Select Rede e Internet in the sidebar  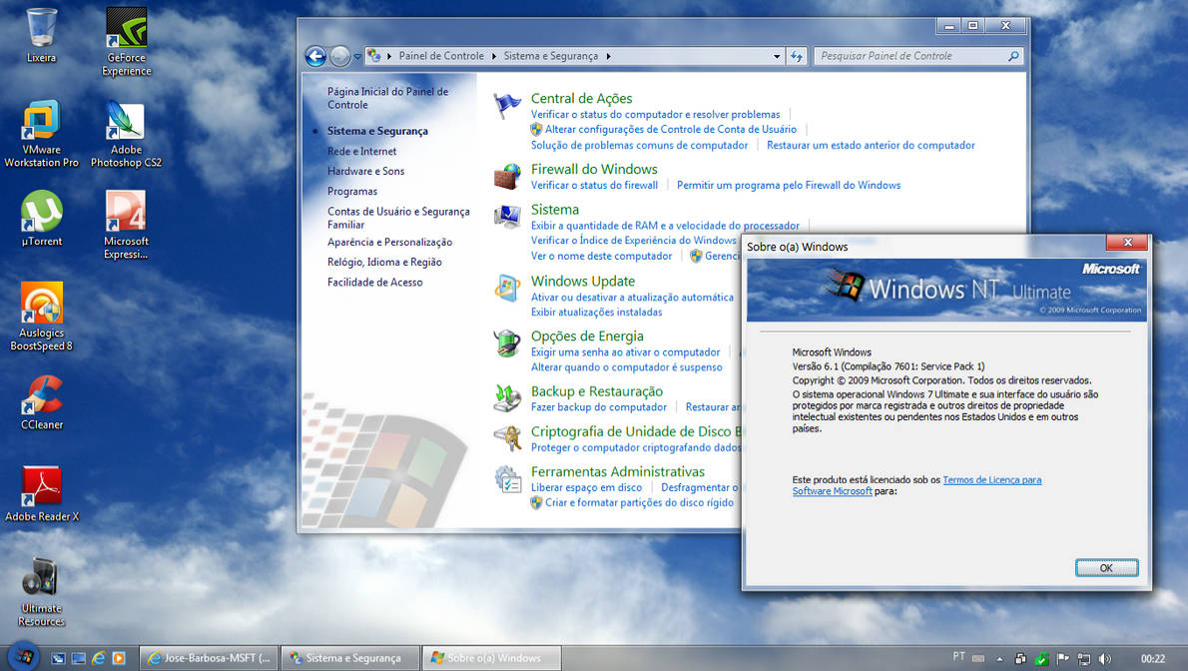click(x=363, y=151)
